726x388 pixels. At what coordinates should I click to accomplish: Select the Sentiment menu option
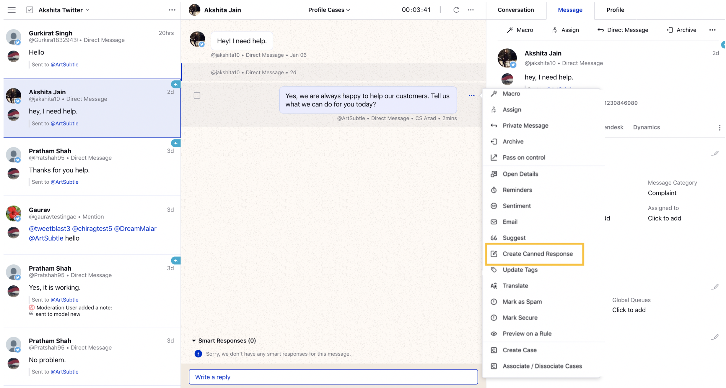516,205
